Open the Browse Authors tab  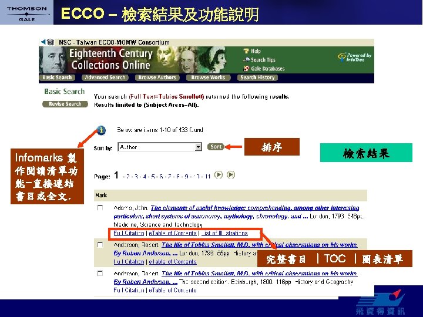157,77
